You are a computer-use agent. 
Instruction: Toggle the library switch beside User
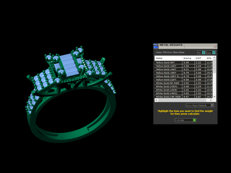coord(201,52)
